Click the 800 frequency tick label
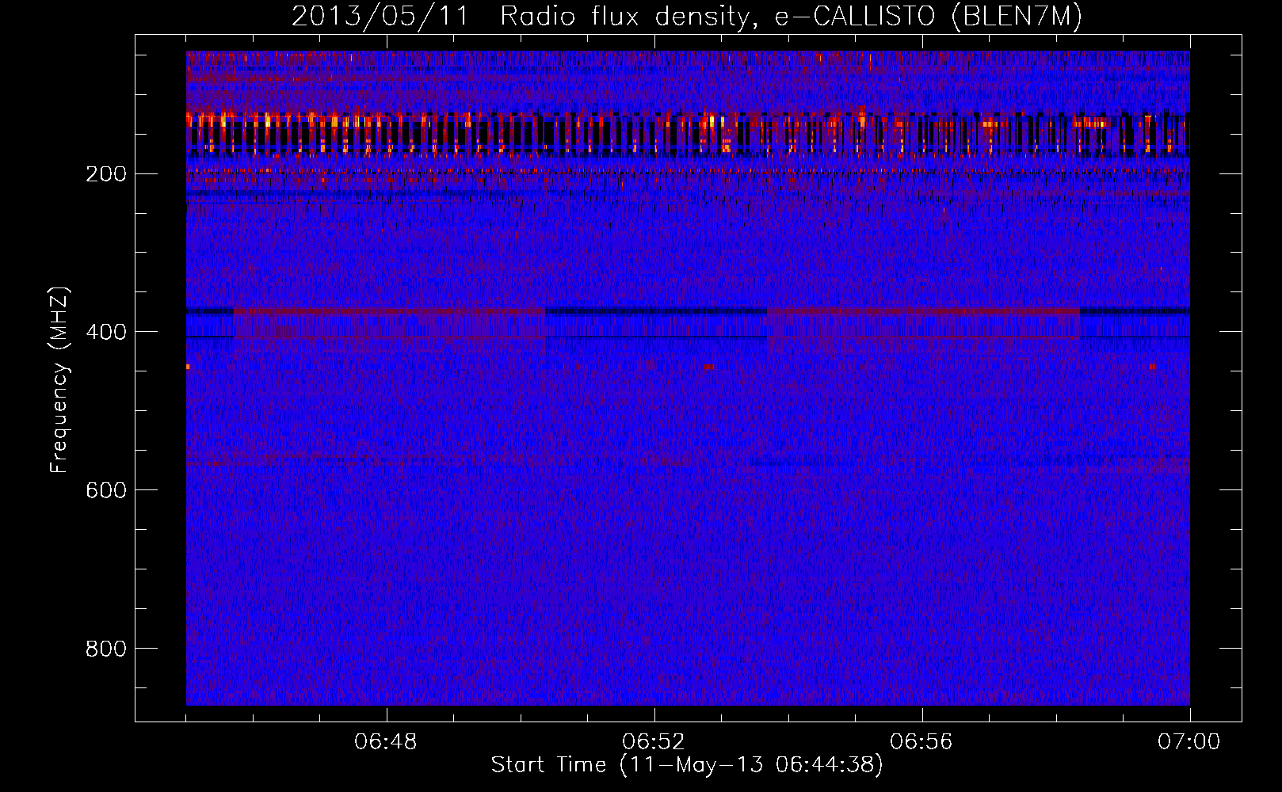This screenshot has width=1282, height=792. pos(106,649)
